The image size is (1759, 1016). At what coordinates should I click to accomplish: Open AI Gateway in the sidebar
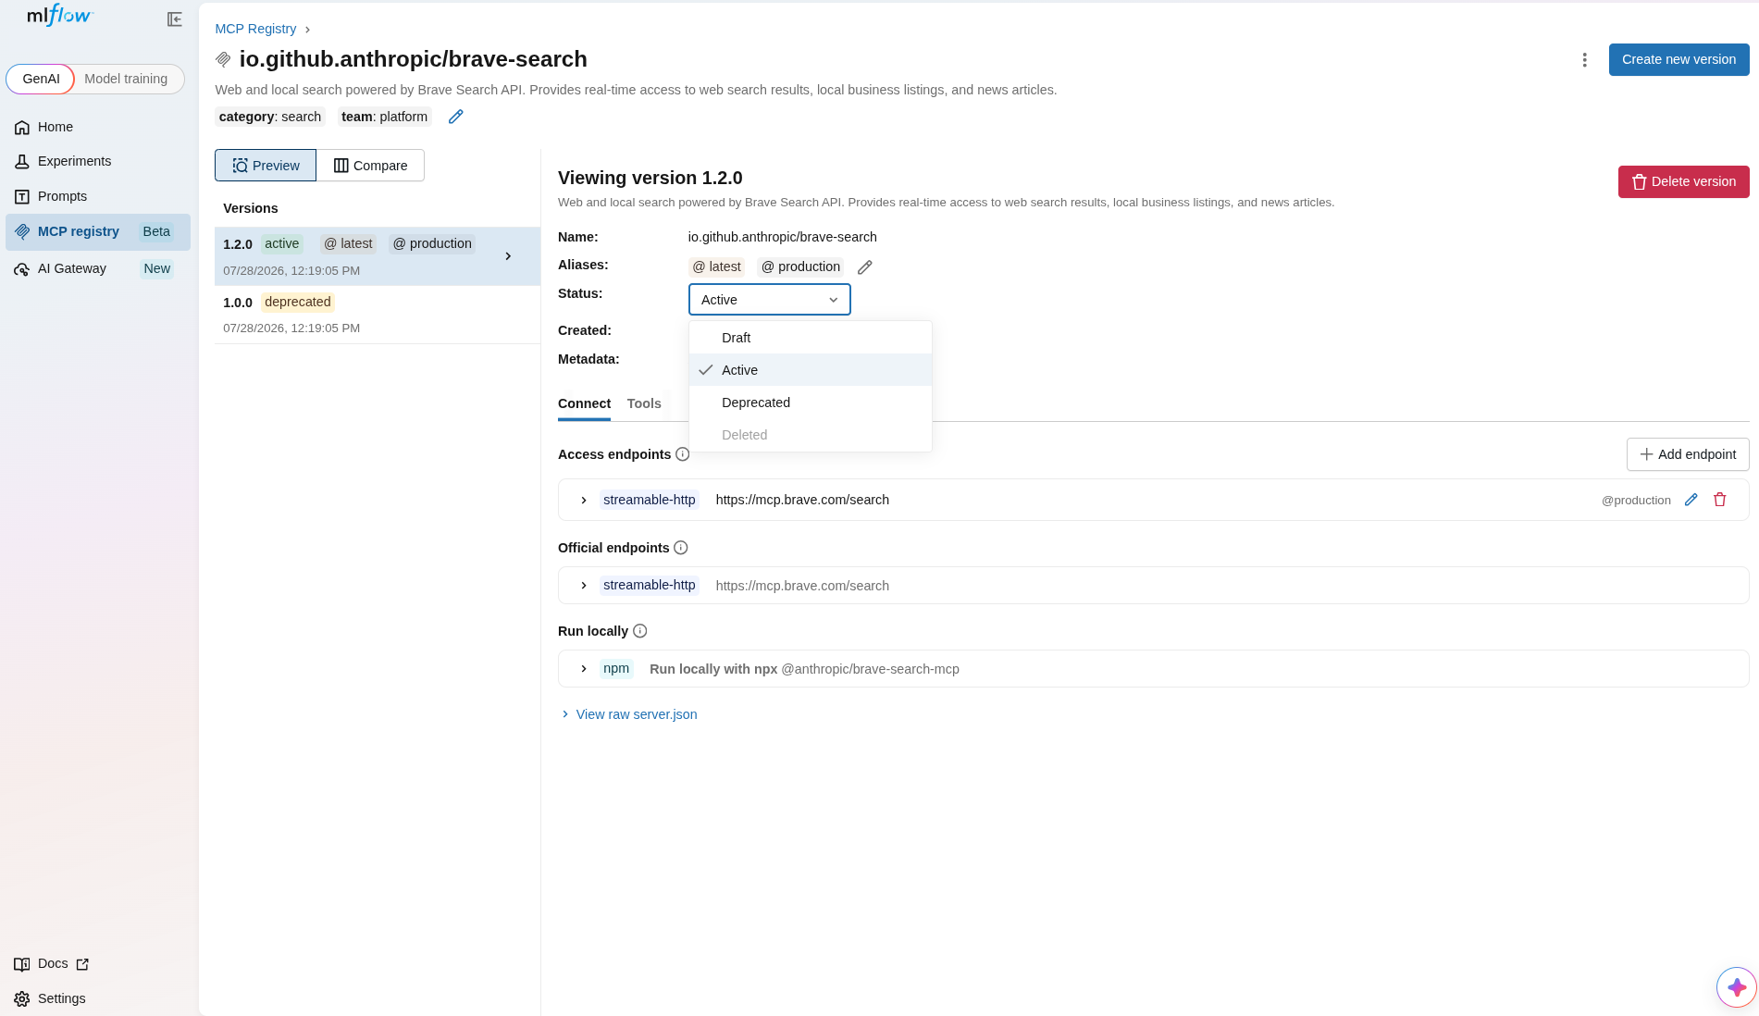click(98, 268)
